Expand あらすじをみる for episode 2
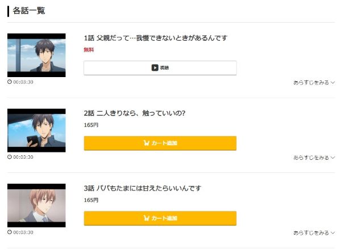This screenshot has width=341, height=250. 314,158
